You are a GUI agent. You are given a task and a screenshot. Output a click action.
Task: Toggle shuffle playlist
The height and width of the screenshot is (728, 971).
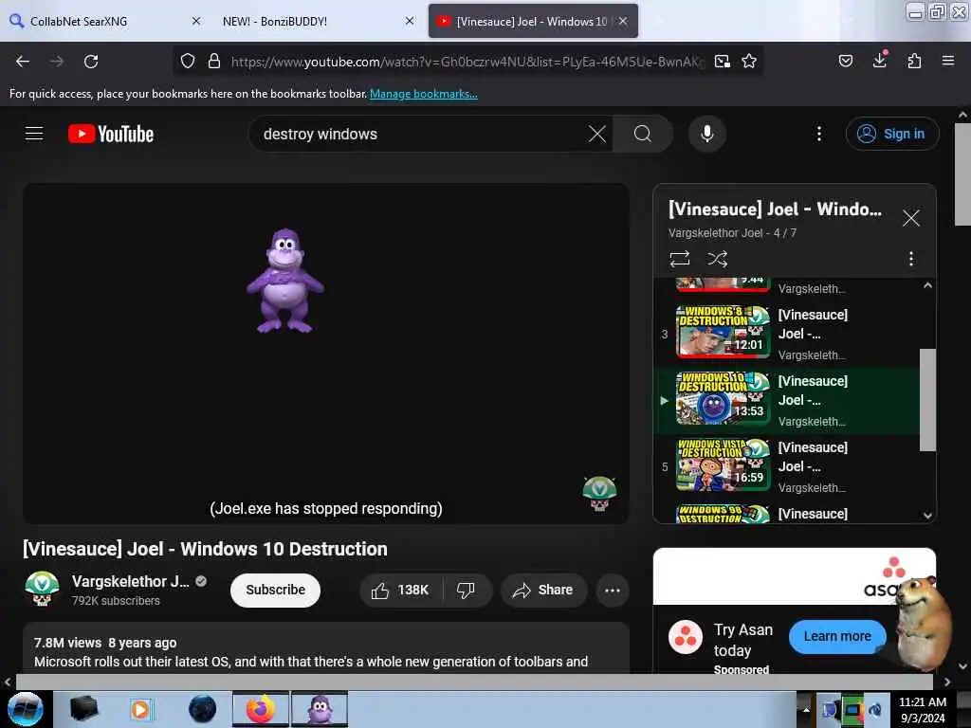[717, 258]
